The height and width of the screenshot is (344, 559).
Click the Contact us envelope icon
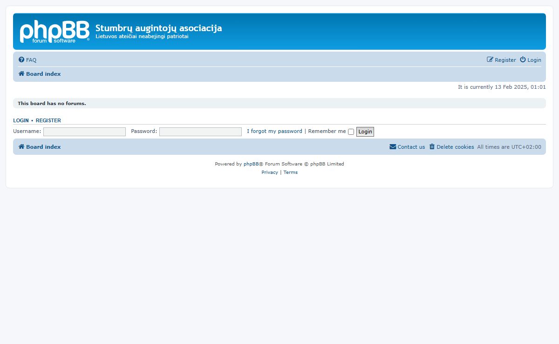(393, 147)
